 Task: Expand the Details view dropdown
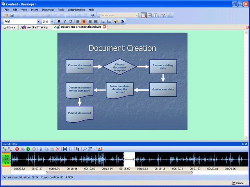point(137,15)
